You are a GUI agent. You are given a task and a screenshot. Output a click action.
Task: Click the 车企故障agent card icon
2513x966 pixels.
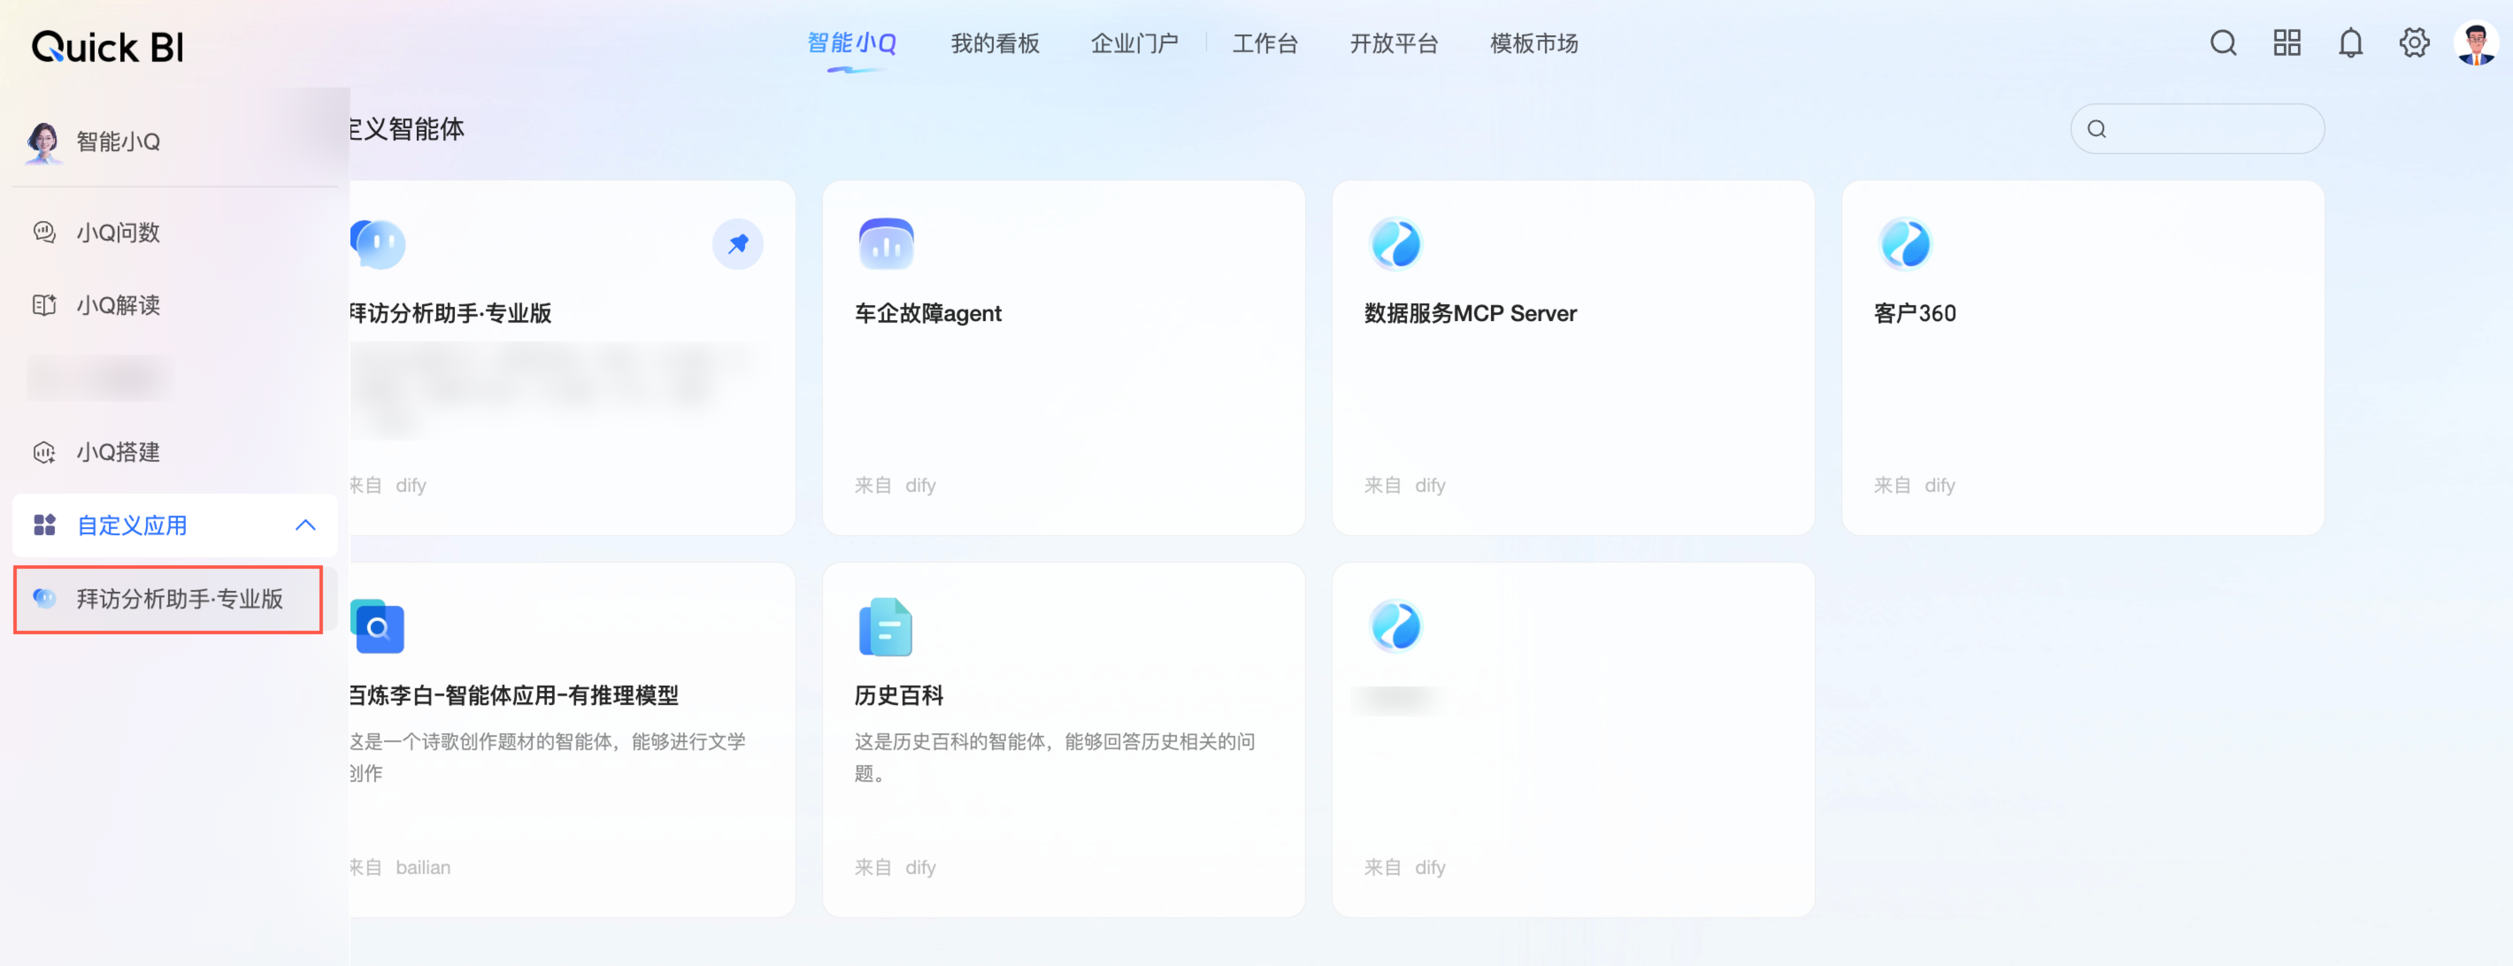point(886,244)
